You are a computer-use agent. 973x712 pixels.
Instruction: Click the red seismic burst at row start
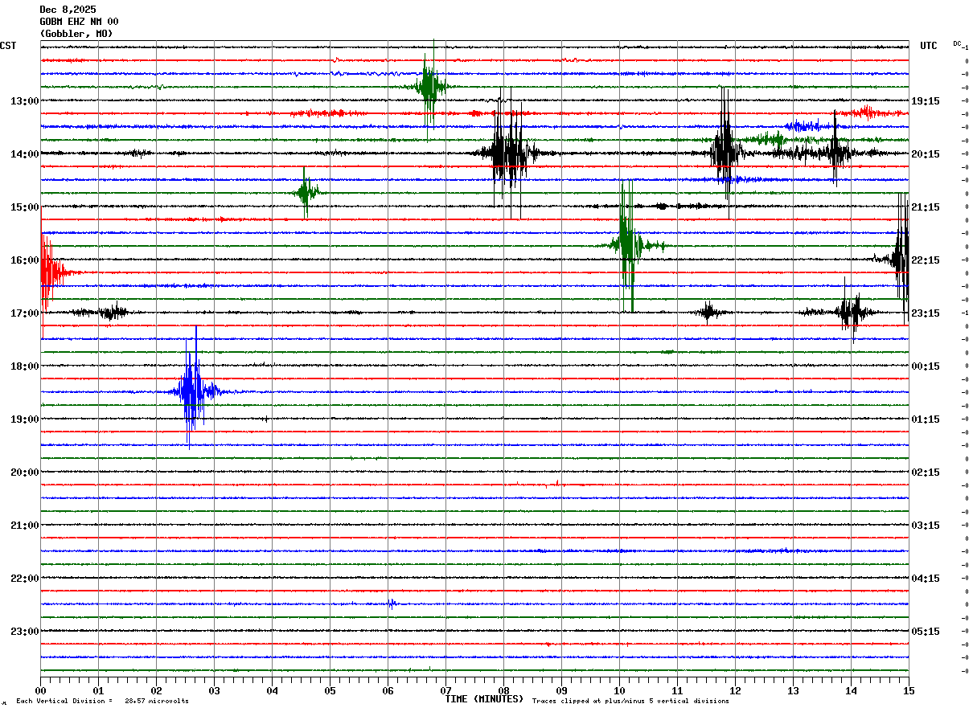[x=47, y=272]
